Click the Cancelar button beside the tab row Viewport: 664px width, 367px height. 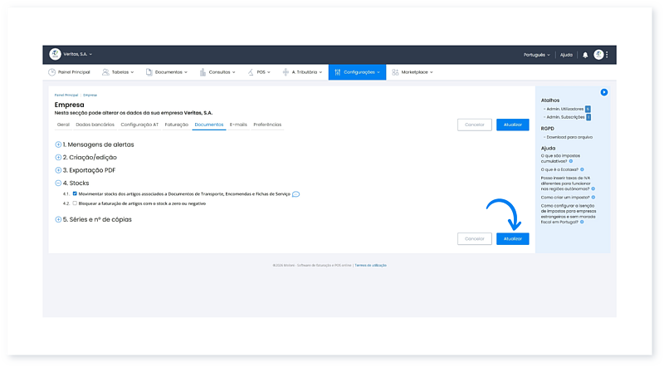[475, 125]
